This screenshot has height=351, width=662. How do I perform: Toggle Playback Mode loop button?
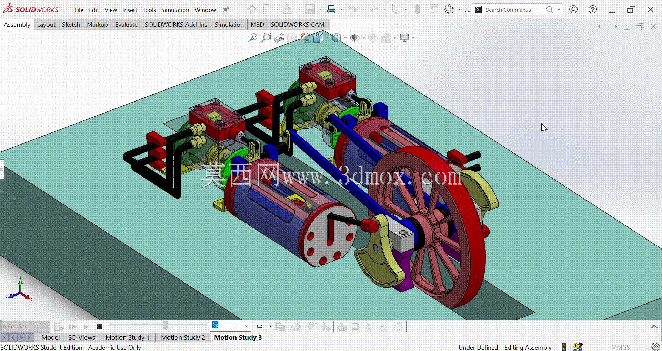pos(260,327)
